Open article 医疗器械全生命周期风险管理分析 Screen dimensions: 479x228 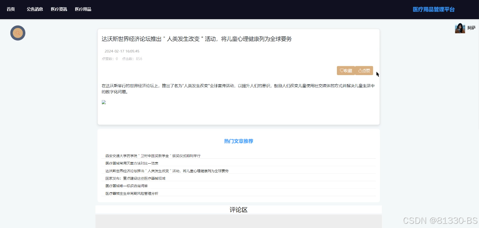coord(132,194)
